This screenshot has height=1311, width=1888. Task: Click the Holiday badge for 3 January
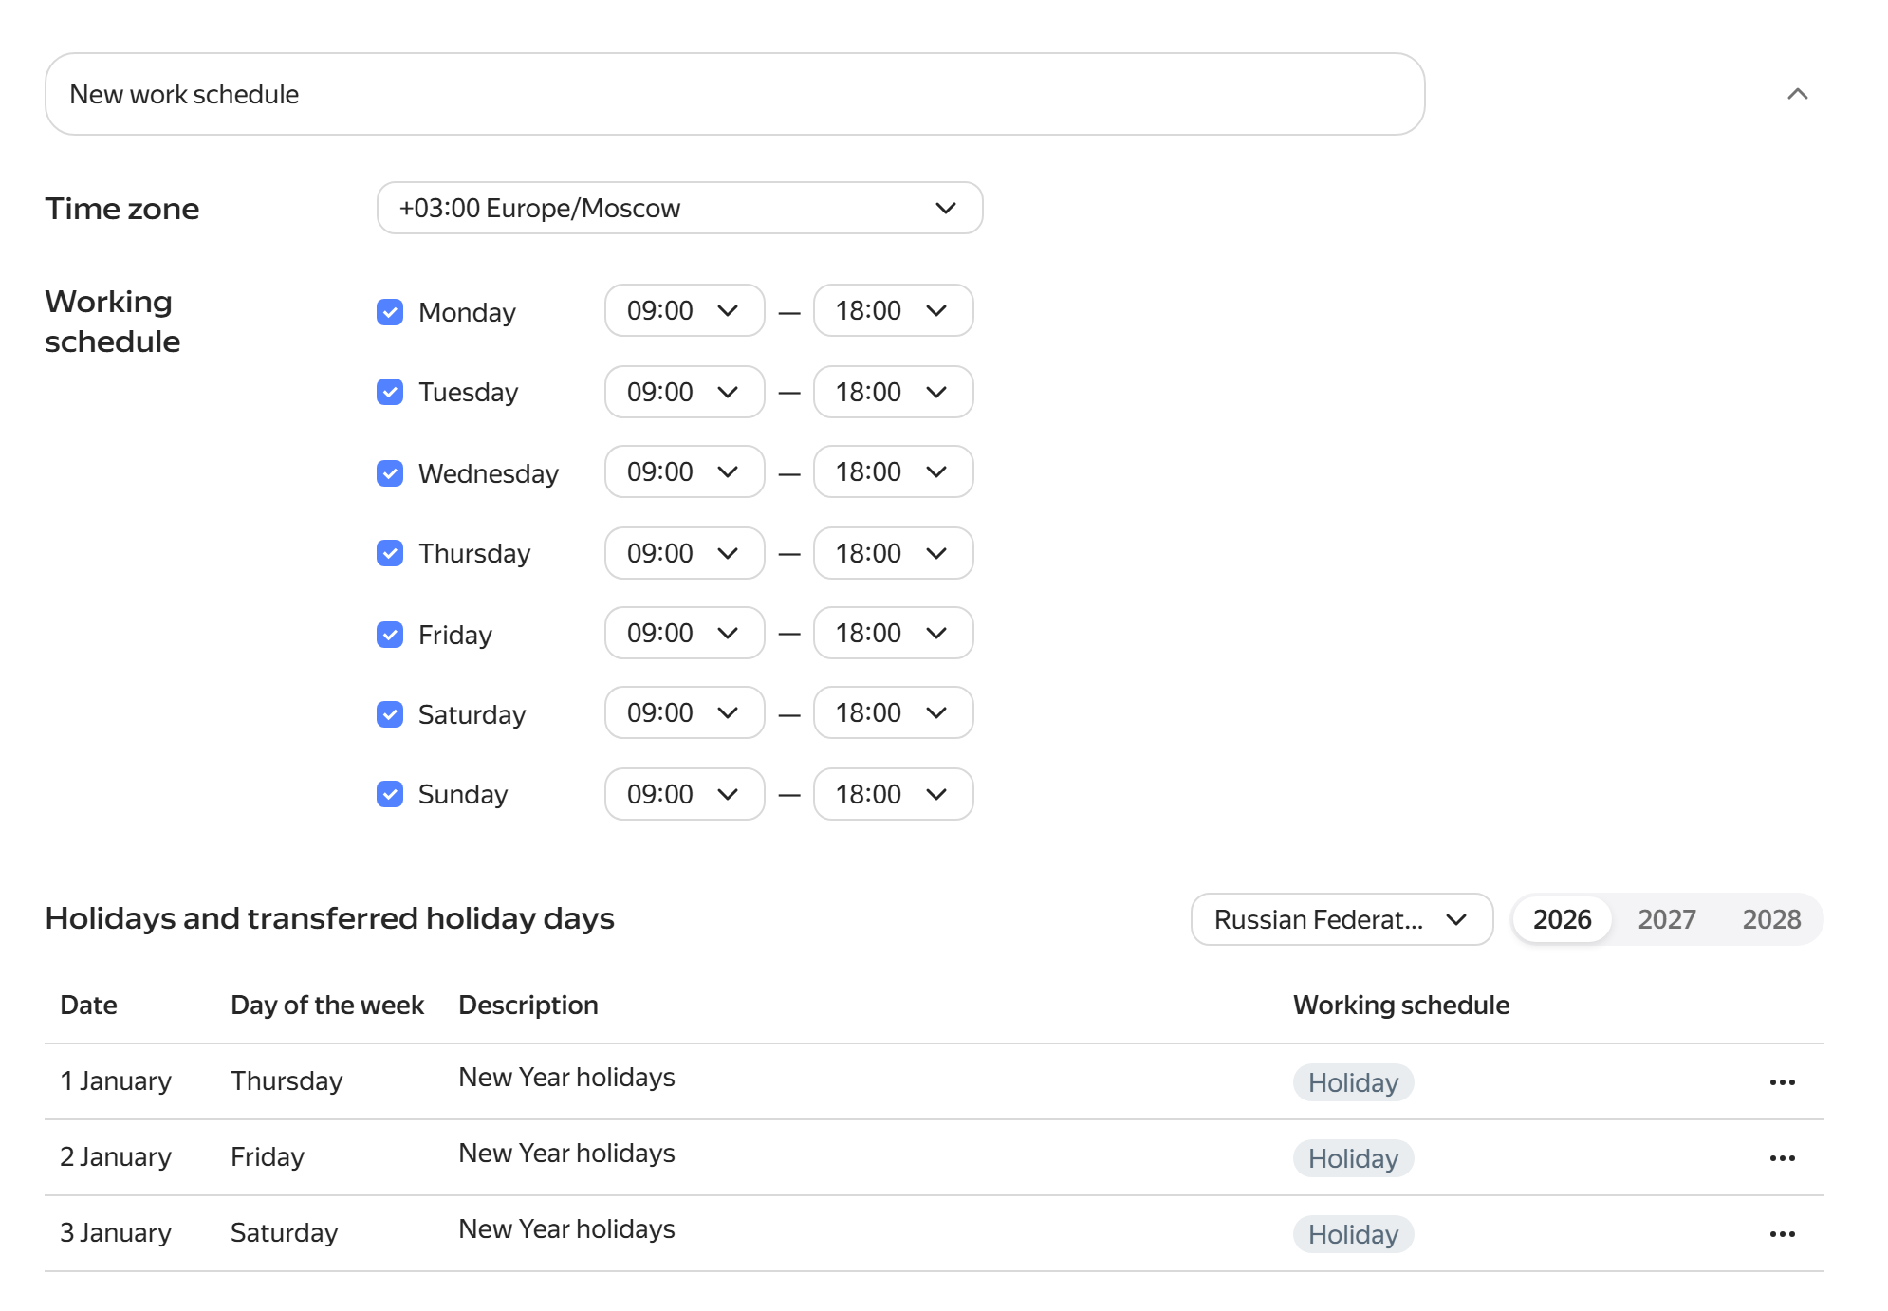(x=1353, y=1234)
